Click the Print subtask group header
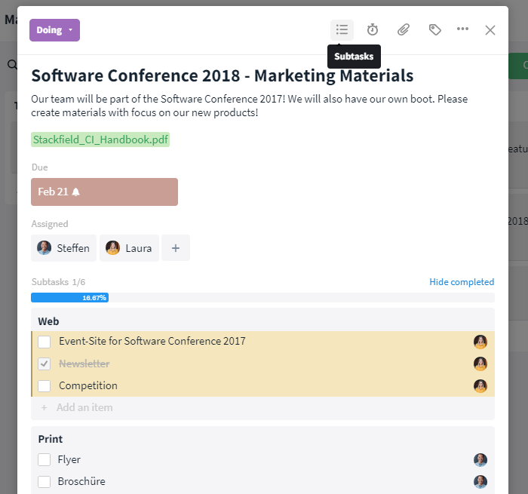Viewport: 528px width, 494px height. [x=51, y=439]
